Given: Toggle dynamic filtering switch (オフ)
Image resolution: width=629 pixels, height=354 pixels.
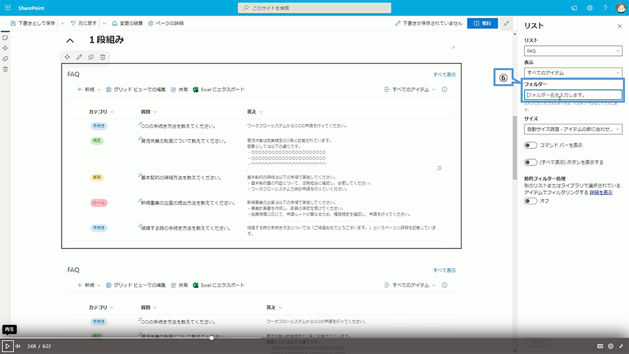Looking at the screenshot, I should tap(530, 201).
